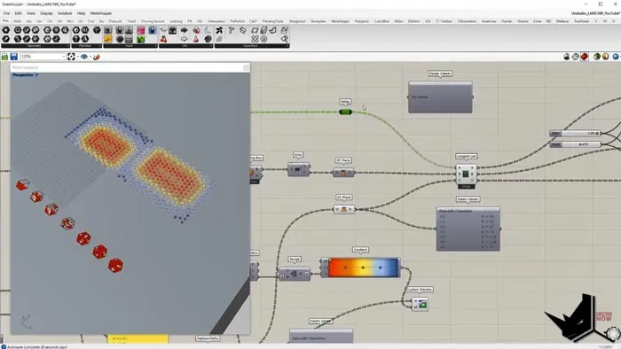This screenshot has height=349, width=621.
Task: Expand the last toolbar group panel
Action: point(252,46)
